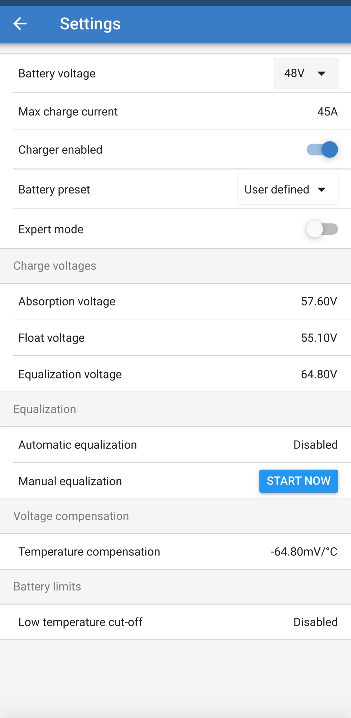Screen dimensions: 351x718
Task: Tap the 45A charge current value
Action: click(327, 112)
